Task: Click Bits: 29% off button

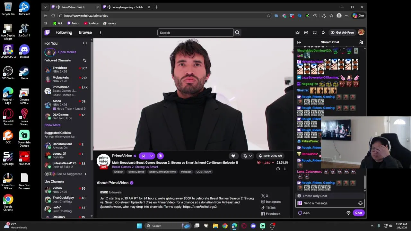Action: click(x=270, y=156)
